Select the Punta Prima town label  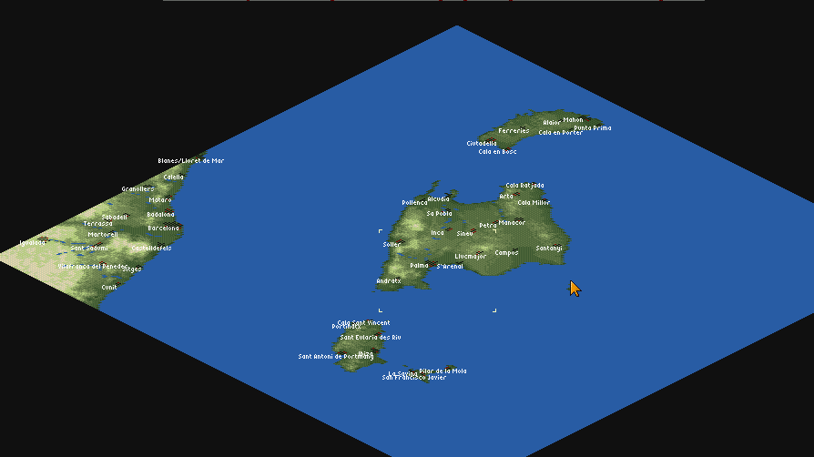[593, 128]
